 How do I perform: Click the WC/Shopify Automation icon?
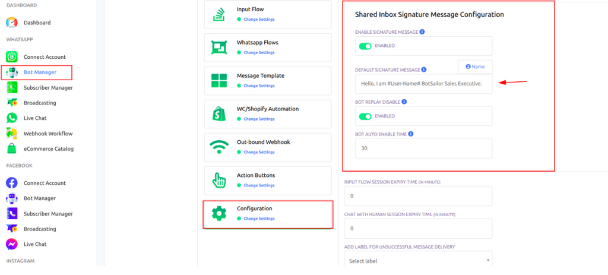coord(219,113)
